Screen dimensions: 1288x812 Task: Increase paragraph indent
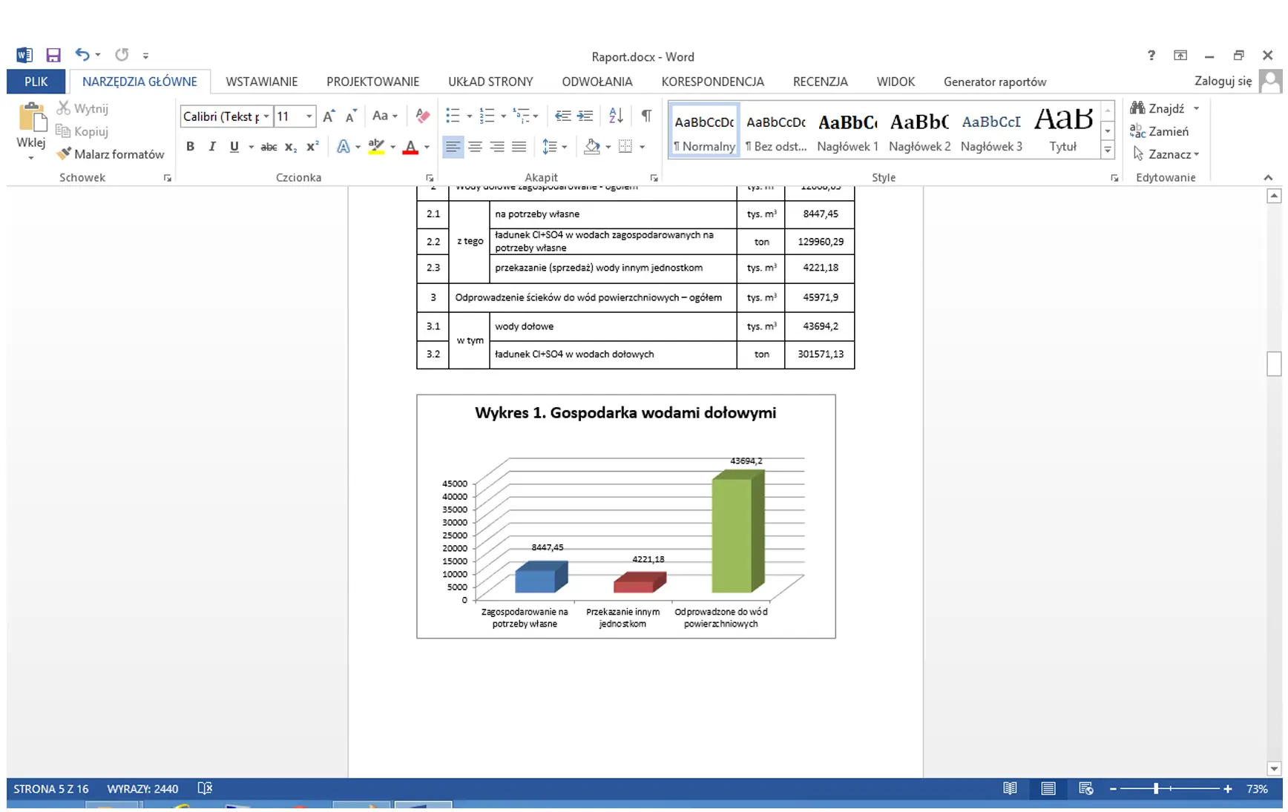(585, 116)
